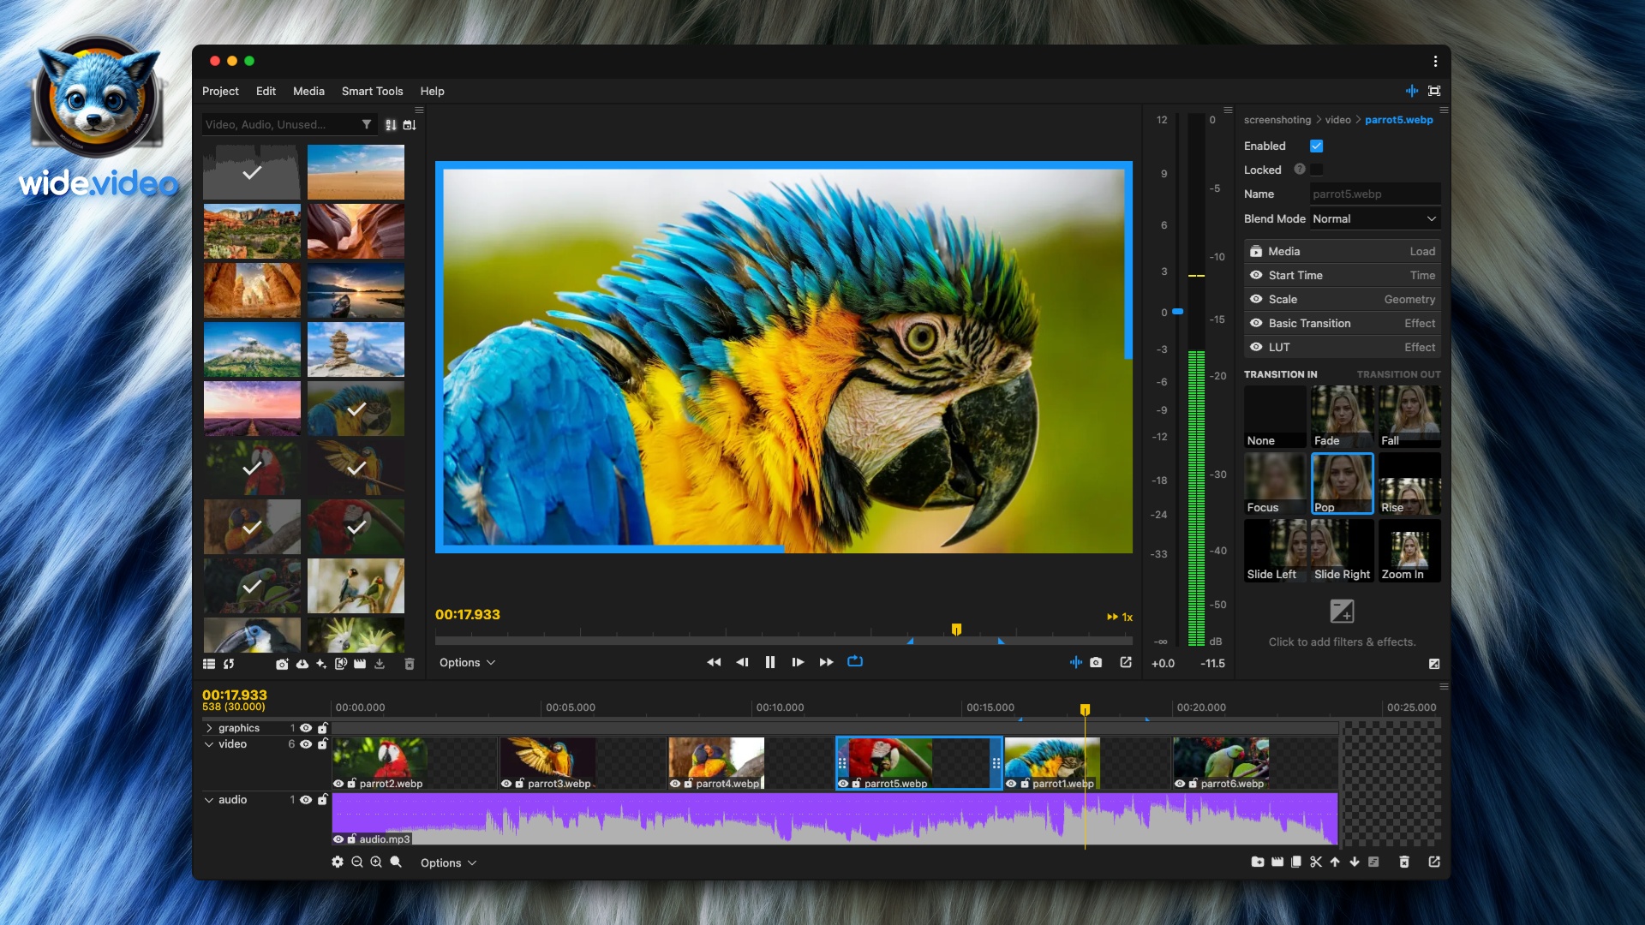Screen dimensions: 1645x925
Task: Click the scissors cut icon in timeline toolbar
Action: [1316, 862]
